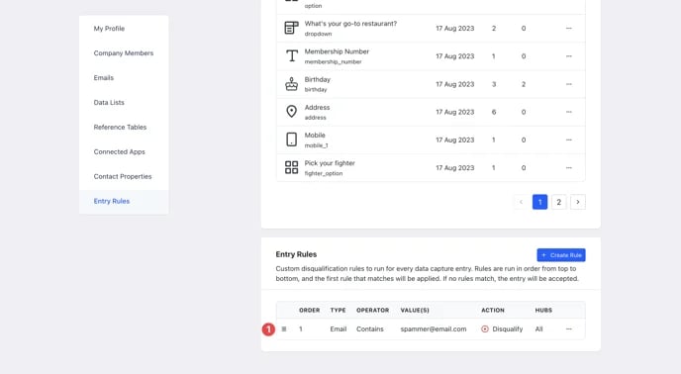681x374 pixels.
Task: Click the drag handle on rule 1
Action: 284,329
